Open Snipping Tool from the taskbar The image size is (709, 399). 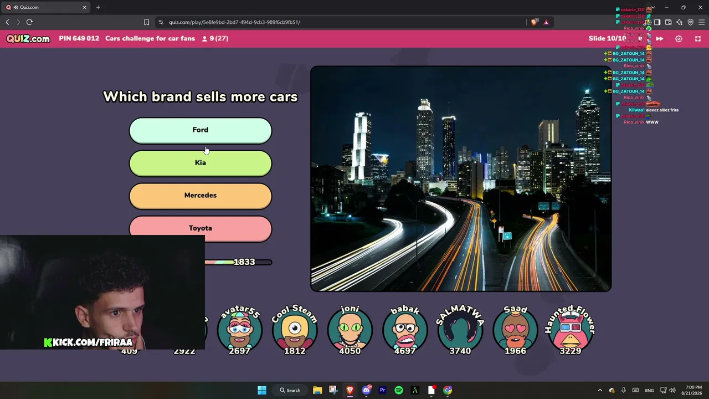pos(333,390)
